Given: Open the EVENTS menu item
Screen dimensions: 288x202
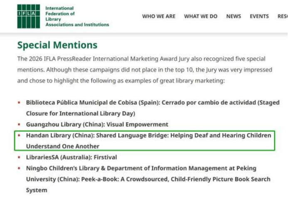Looking at the screenshot, I should pos(259,16).
